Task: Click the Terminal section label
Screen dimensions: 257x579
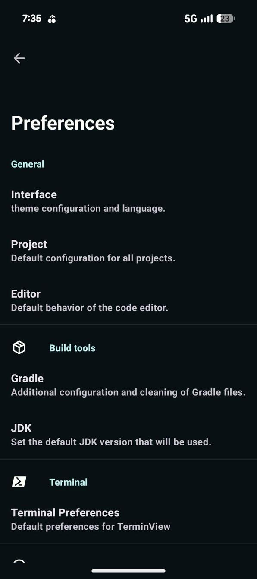Action: 68,482
